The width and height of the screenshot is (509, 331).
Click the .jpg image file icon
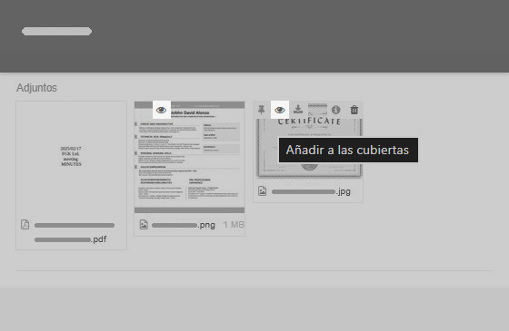coord(263,191)
